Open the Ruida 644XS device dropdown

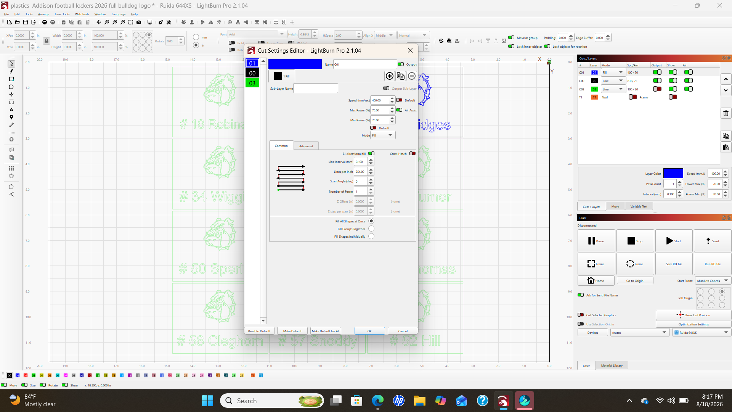click(701, 332)
